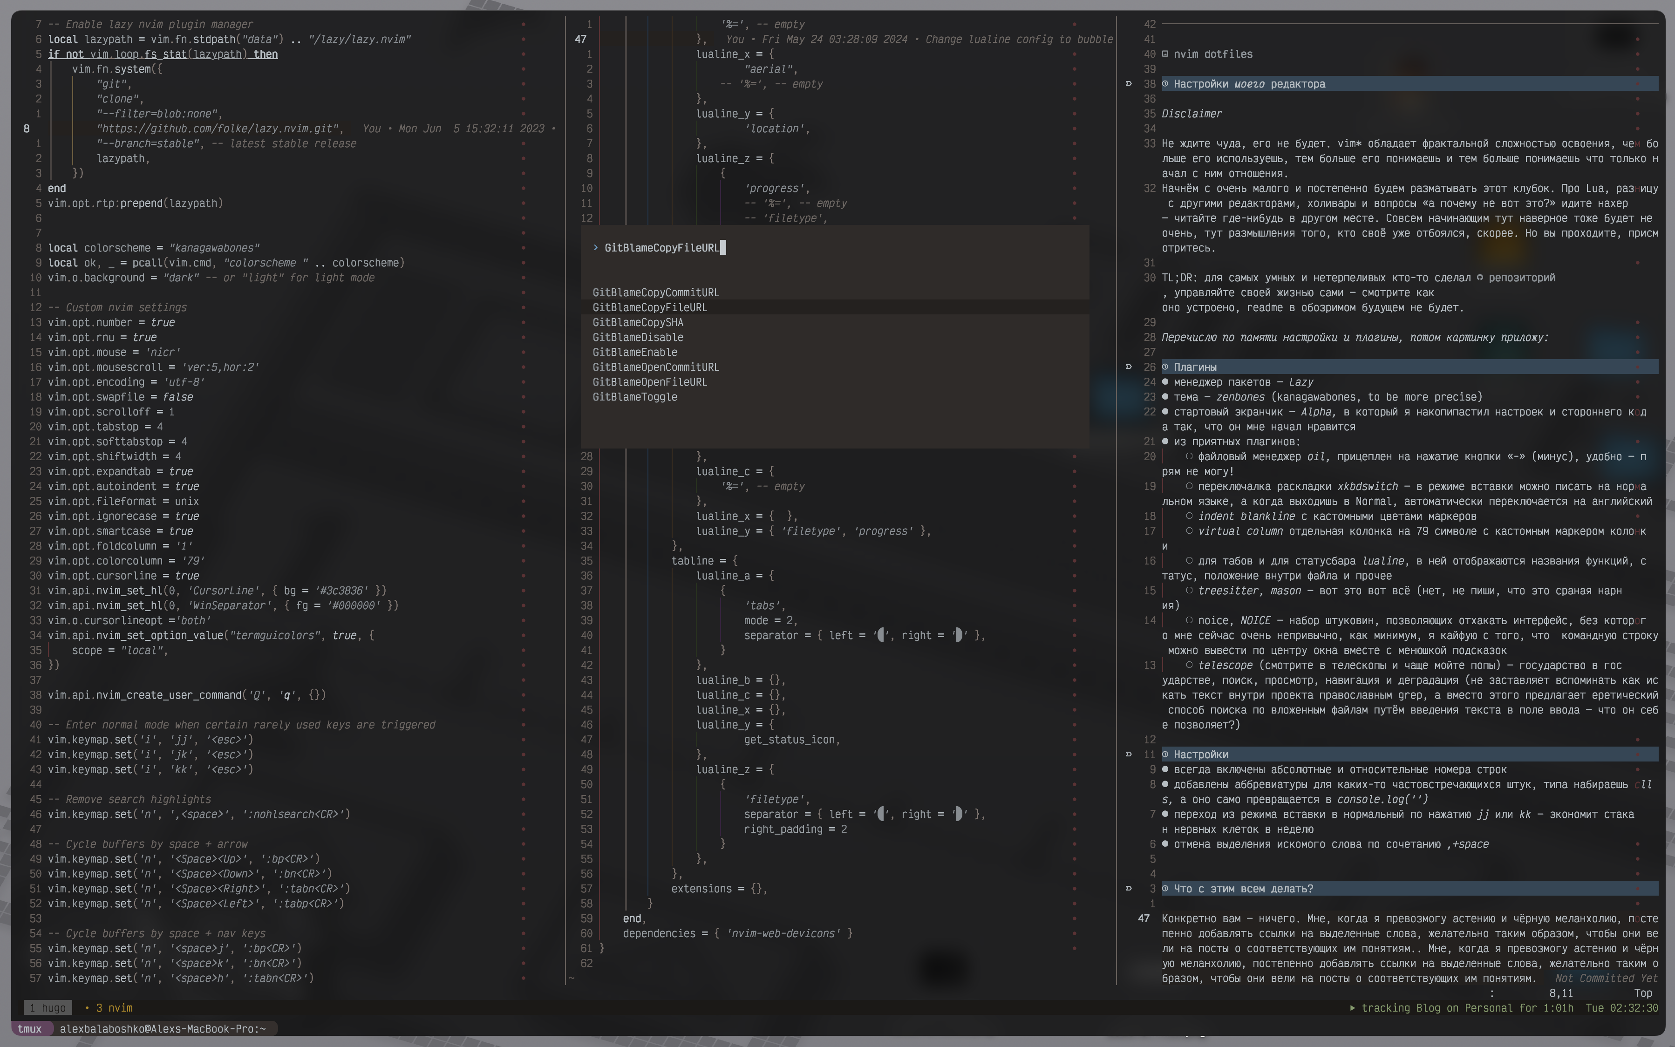1675x1047 pixels.
Task: Click heading icon beside Что с этим всем делать
Action: (x=1165, y=889)
